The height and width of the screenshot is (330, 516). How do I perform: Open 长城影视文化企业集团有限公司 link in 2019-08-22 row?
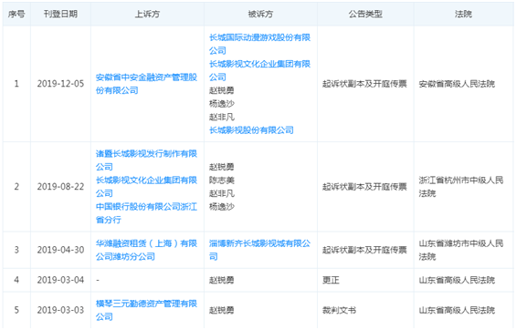tap(146, 187)
